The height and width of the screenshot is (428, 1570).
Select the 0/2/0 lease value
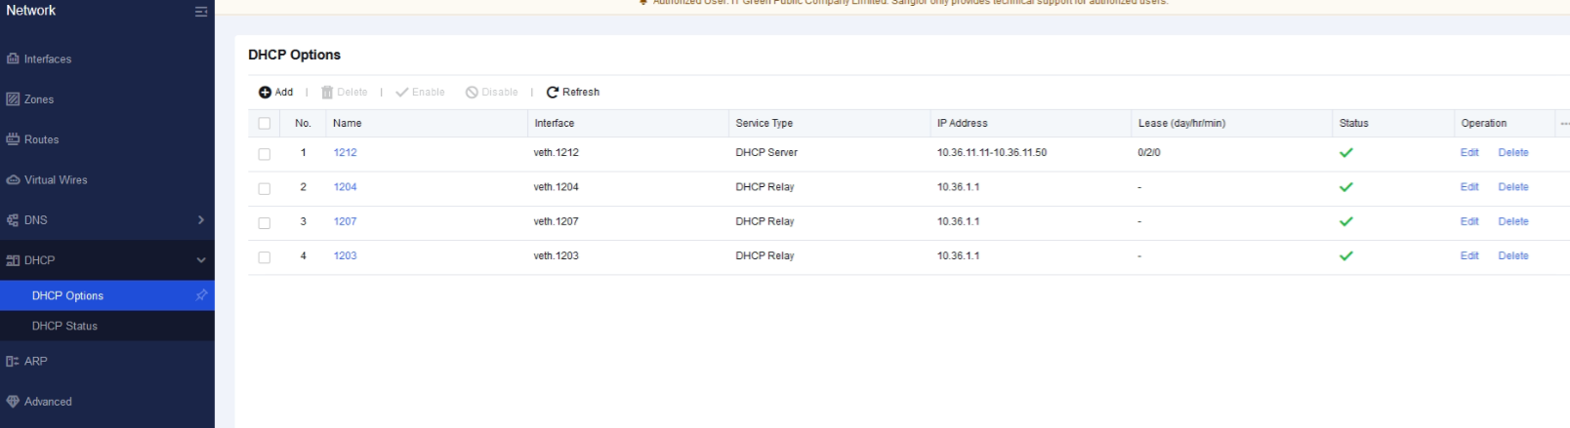[x=1149, y=152]
